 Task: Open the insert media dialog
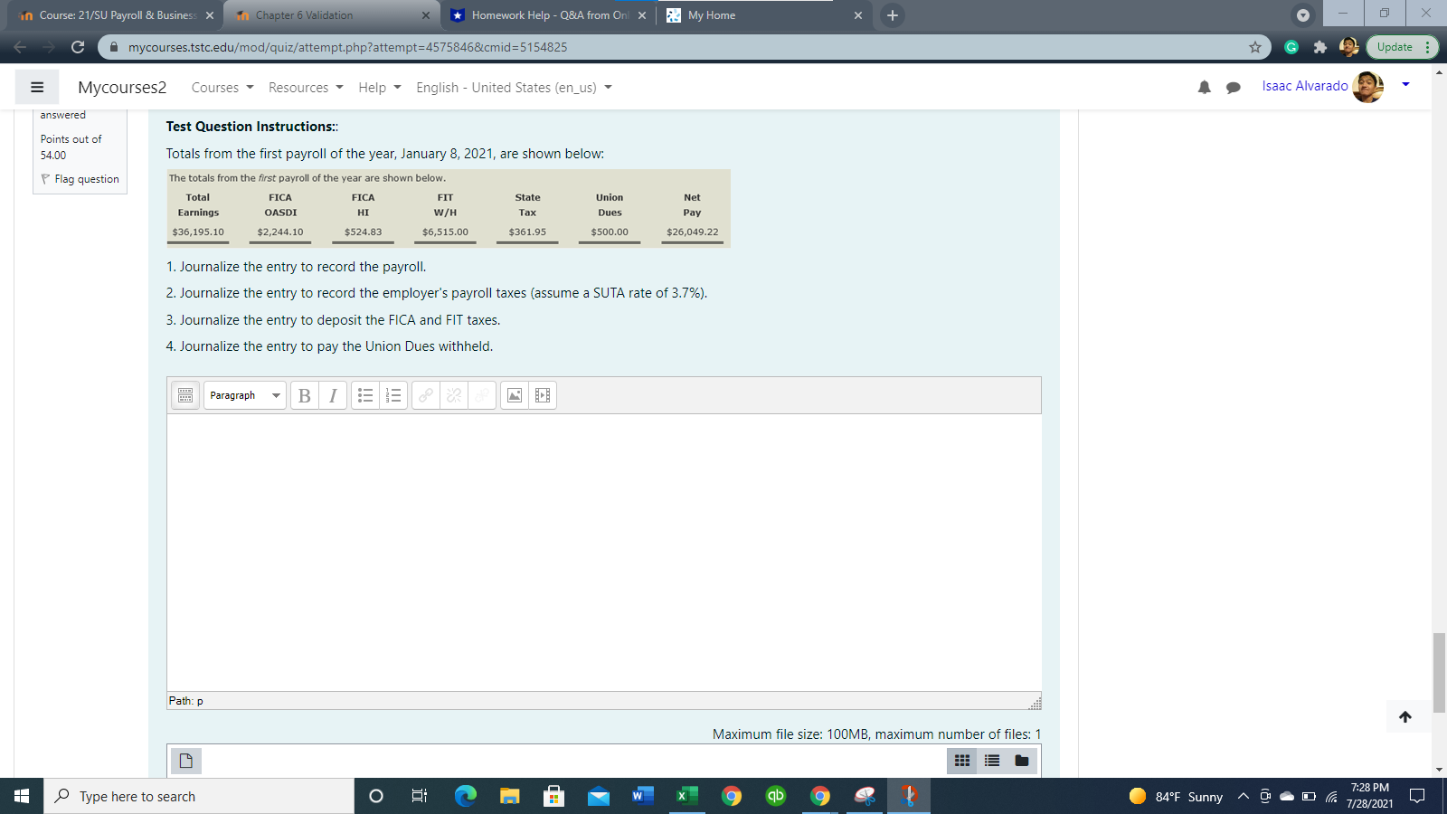click(541, 394)
